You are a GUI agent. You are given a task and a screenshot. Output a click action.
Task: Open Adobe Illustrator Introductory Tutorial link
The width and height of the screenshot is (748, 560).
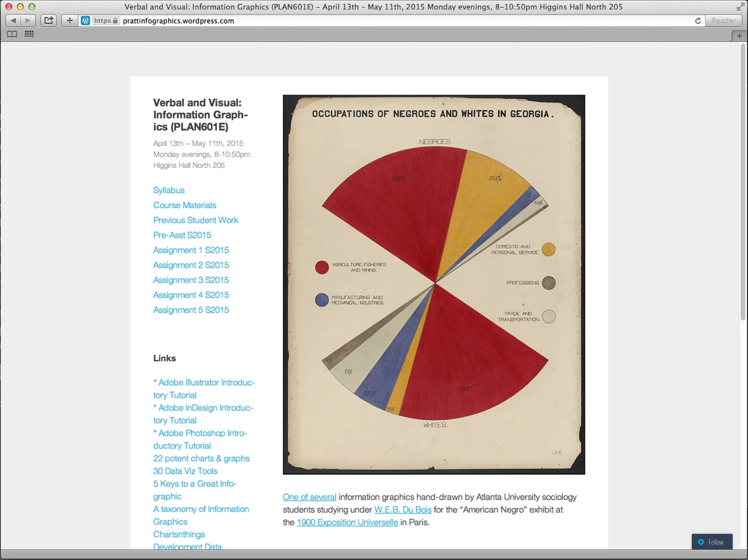click(x=204, y=389)
